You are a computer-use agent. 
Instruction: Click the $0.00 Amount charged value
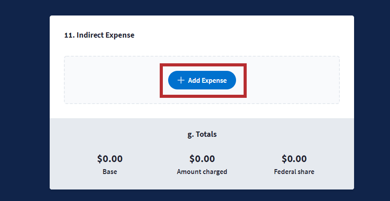[202, 158]
